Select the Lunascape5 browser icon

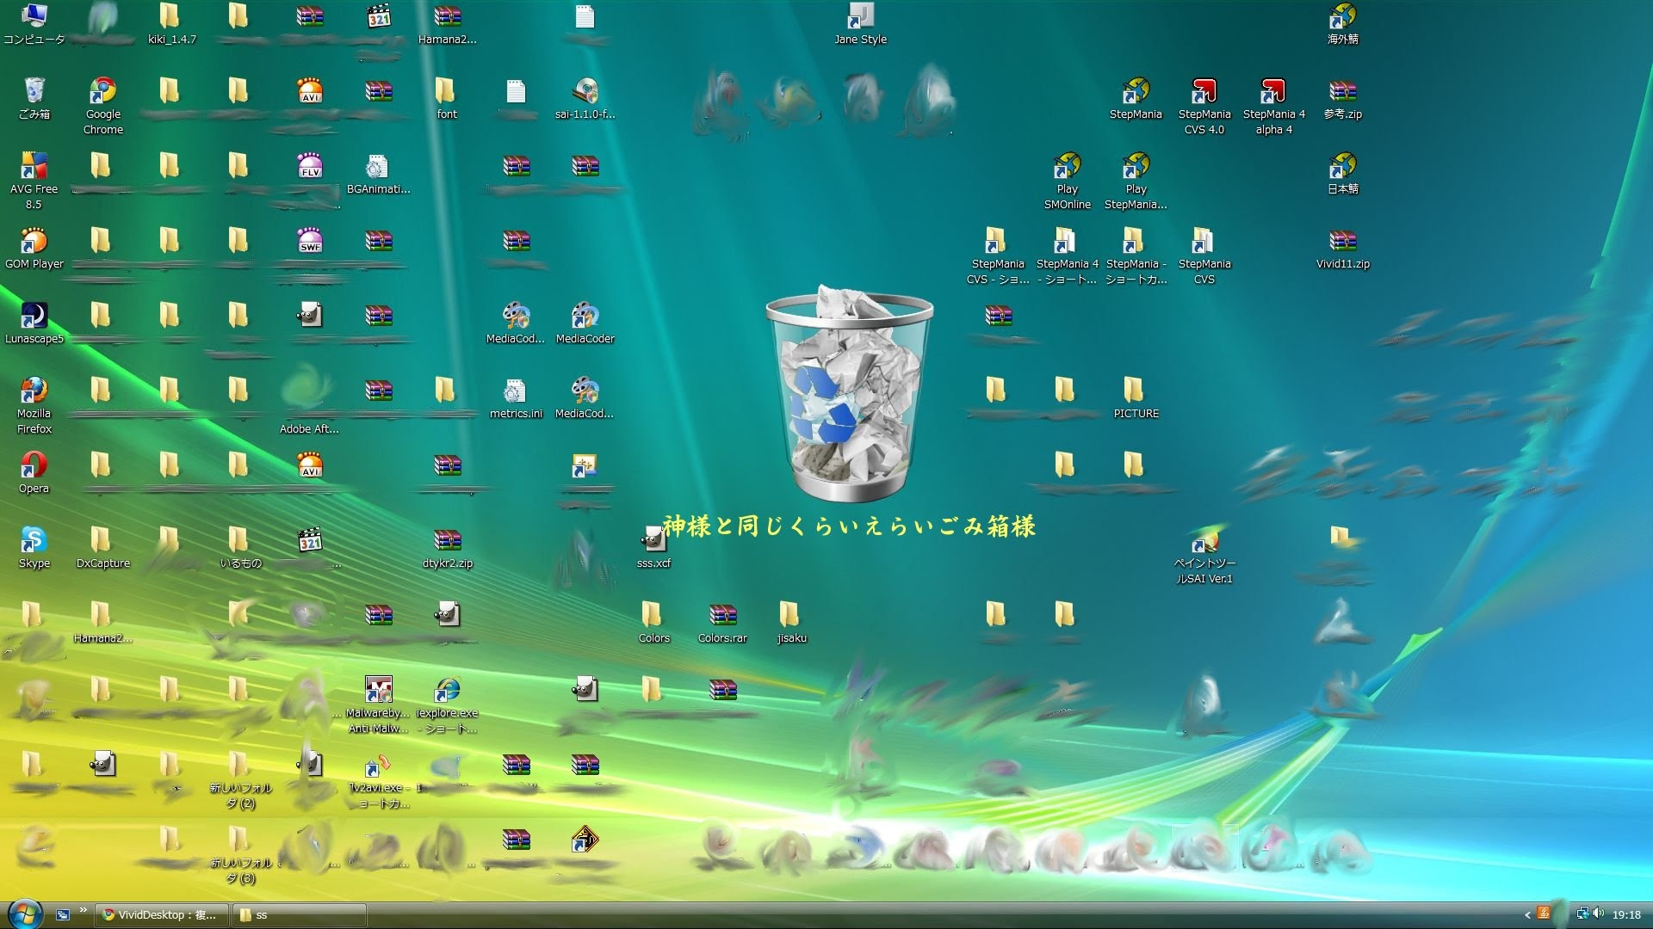[x=34, y=317]
